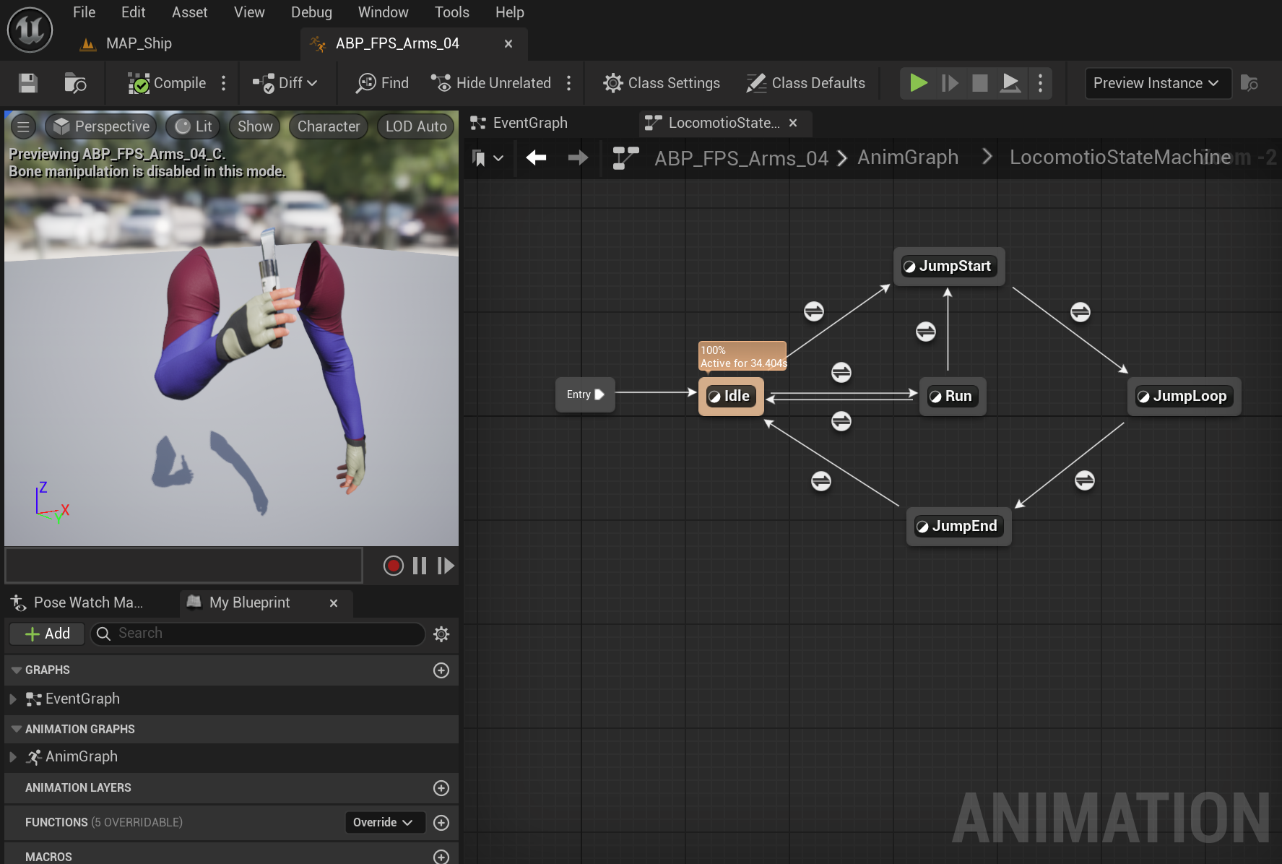
Task: Start play simulation with green arrow
Action: [918, 83]
